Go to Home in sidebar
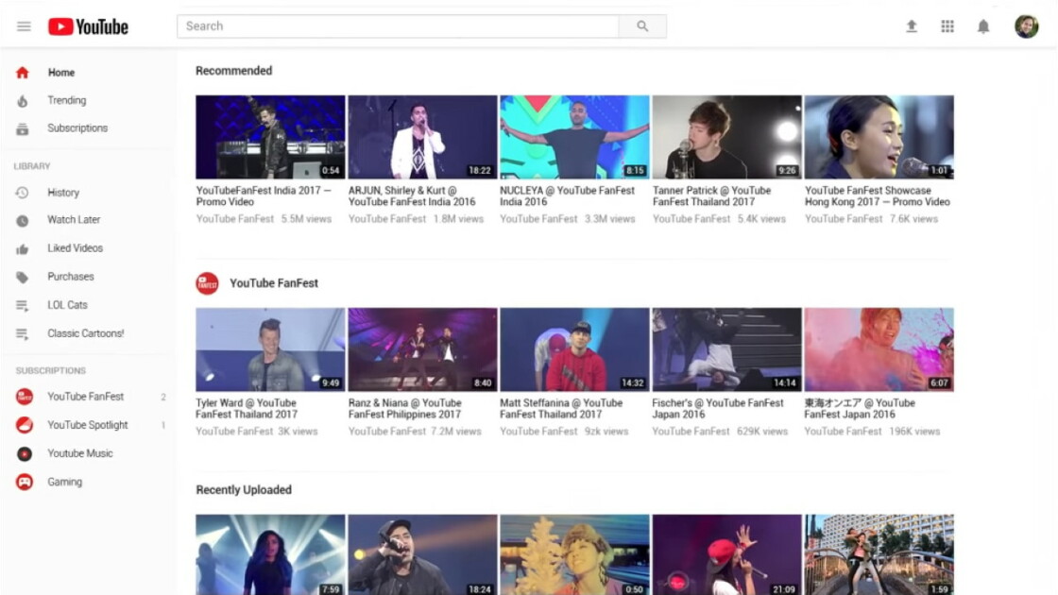The height and width of the screenshot is (595, 1058). click(61, 72)
